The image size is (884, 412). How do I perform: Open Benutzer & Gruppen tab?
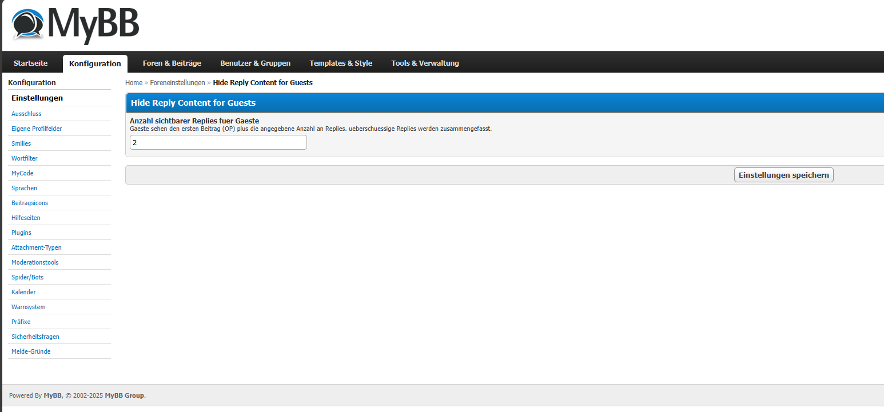[255, 63]
